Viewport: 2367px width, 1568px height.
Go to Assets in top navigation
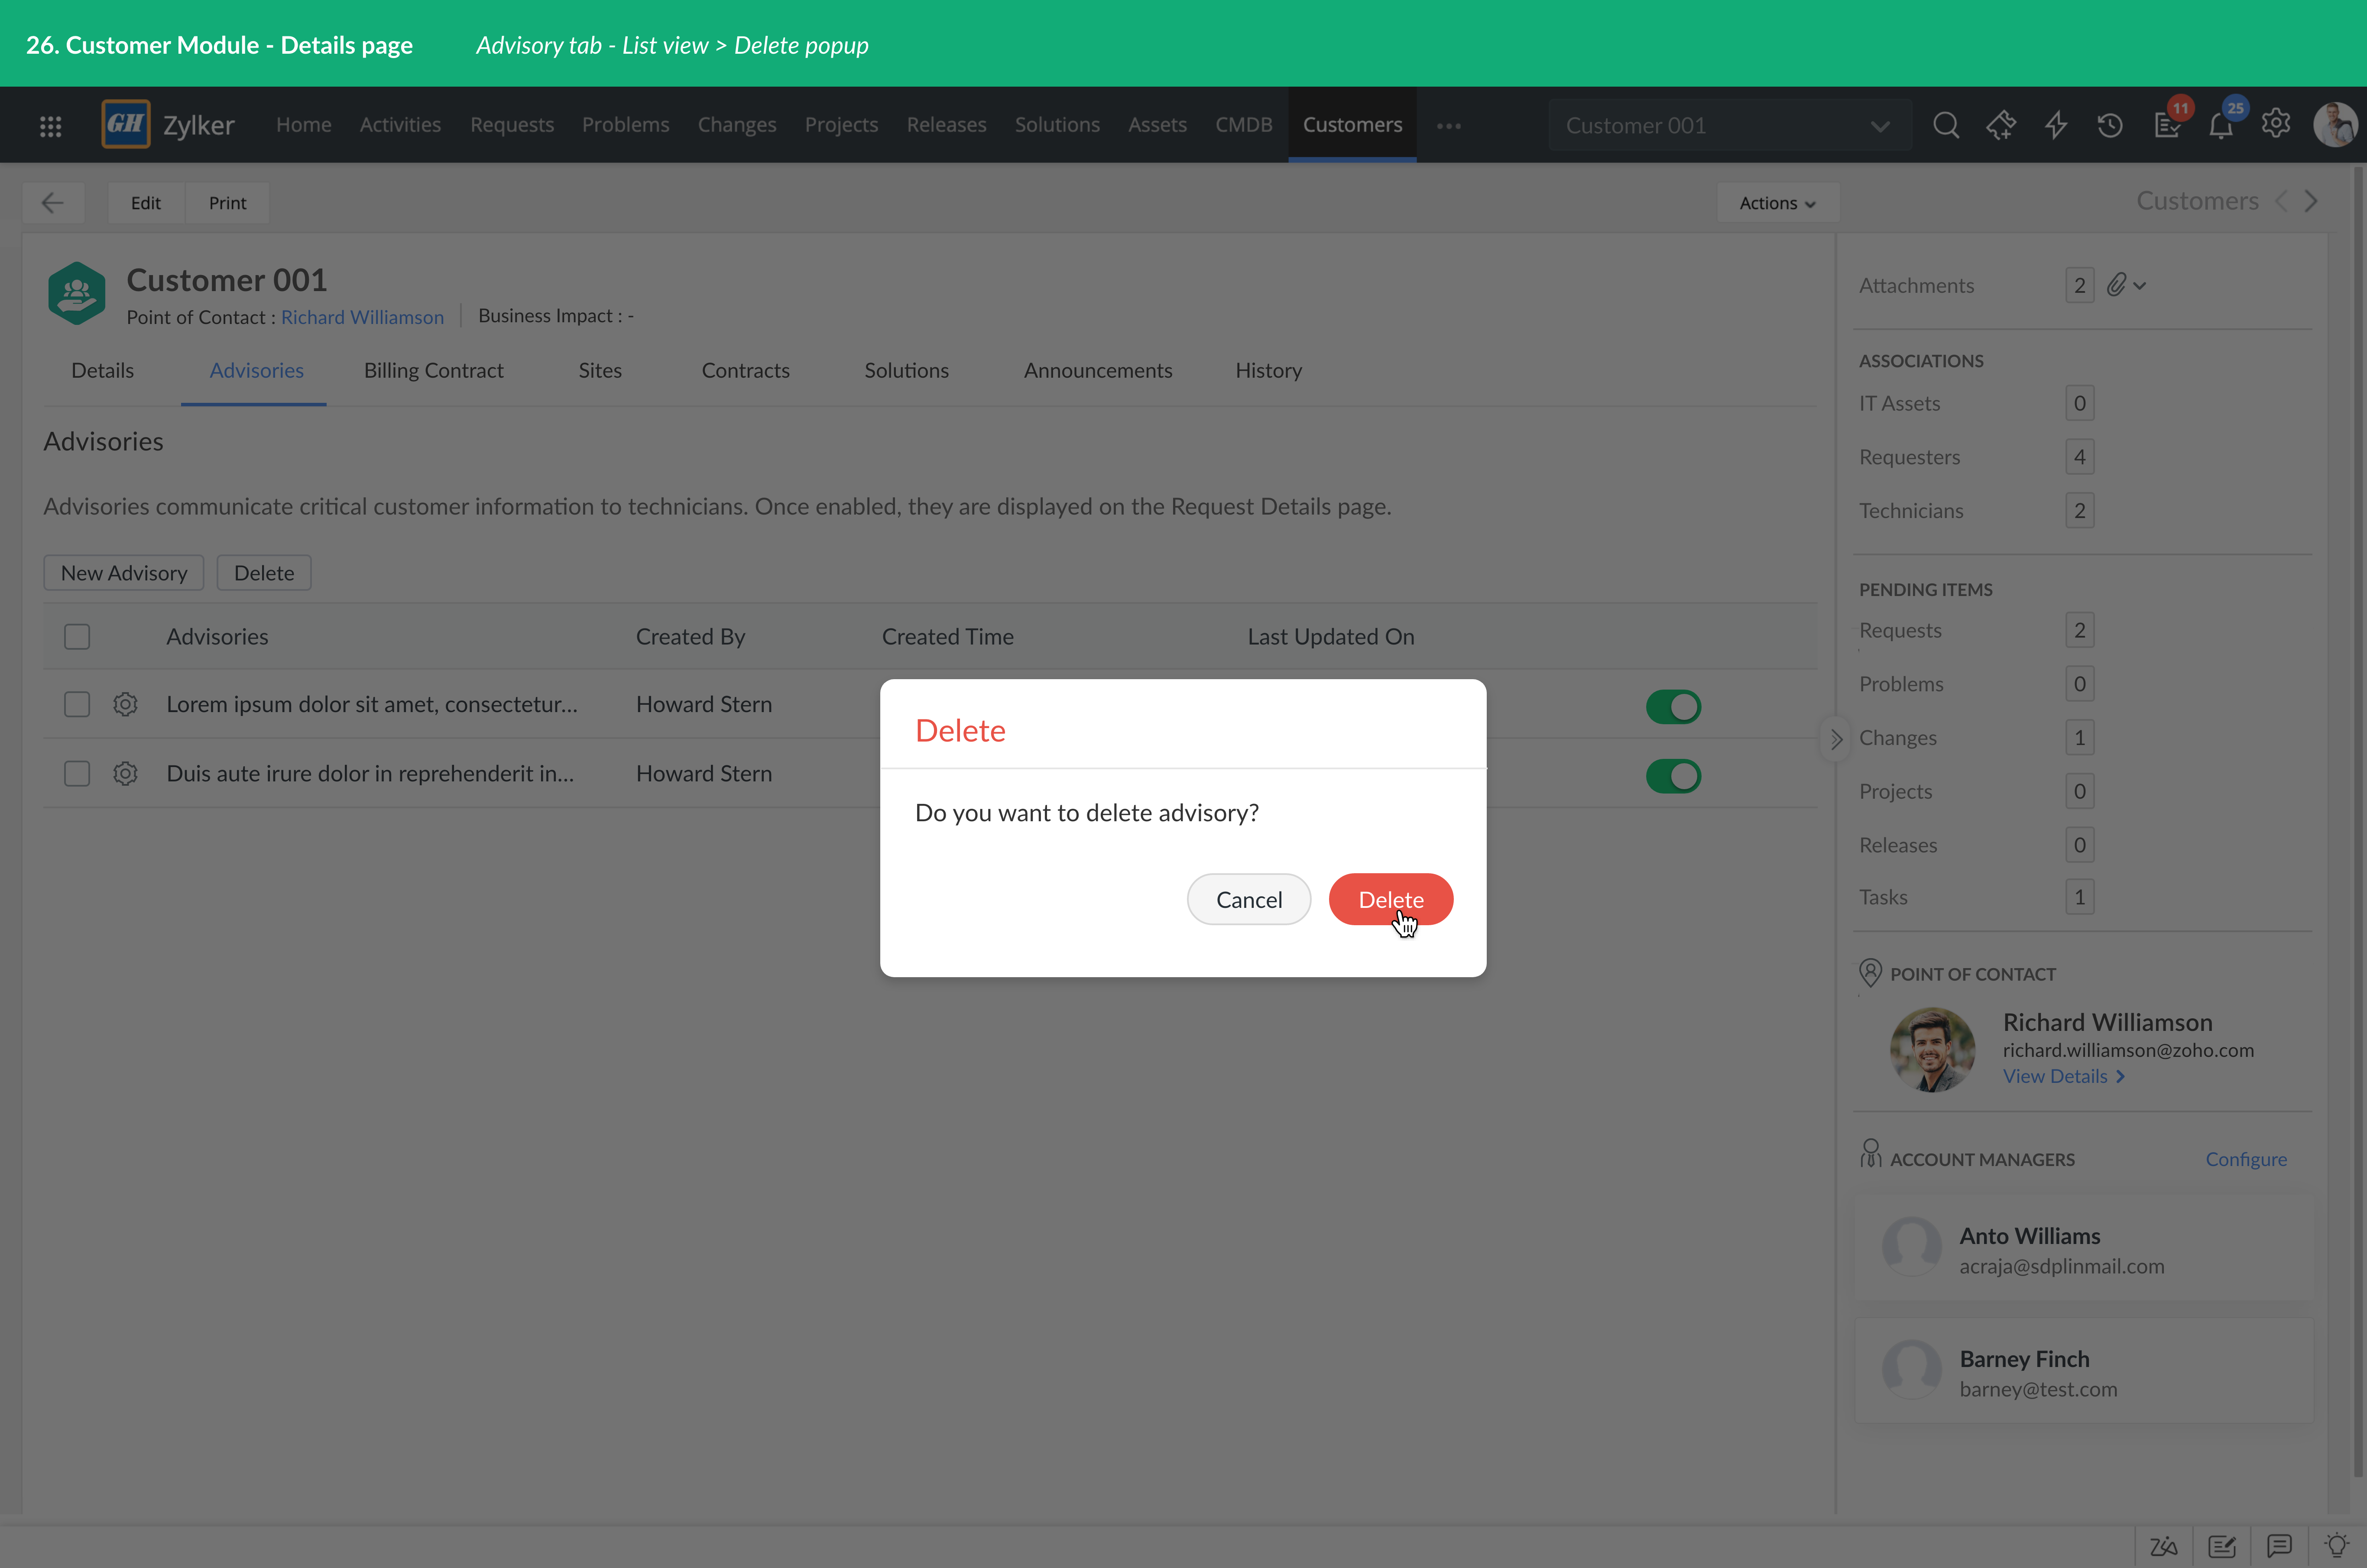tap(1158, 125)
